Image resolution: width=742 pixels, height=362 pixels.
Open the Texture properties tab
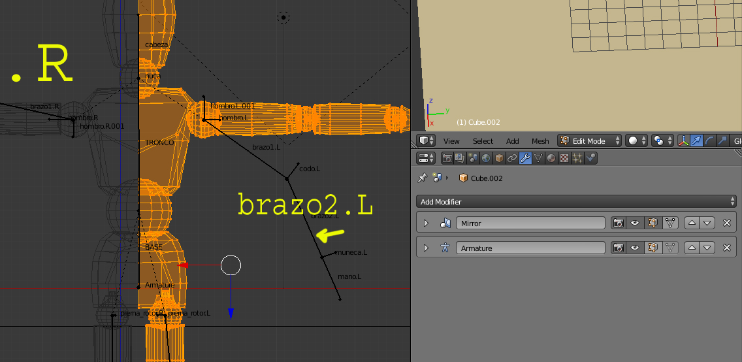(x=564, y=158)
